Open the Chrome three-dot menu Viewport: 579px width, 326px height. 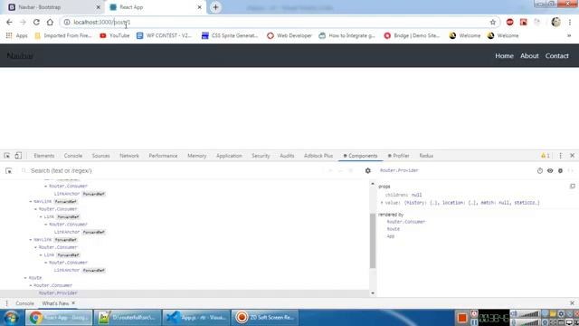coord(570,22)
